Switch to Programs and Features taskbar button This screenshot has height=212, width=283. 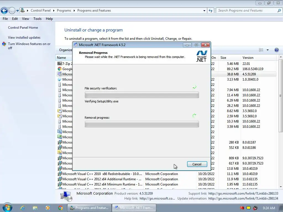89,208
